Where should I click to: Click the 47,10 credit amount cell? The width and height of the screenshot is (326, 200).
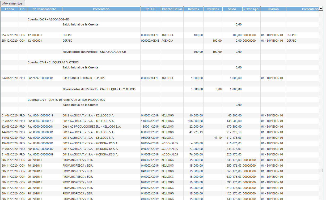click(218, 138)
